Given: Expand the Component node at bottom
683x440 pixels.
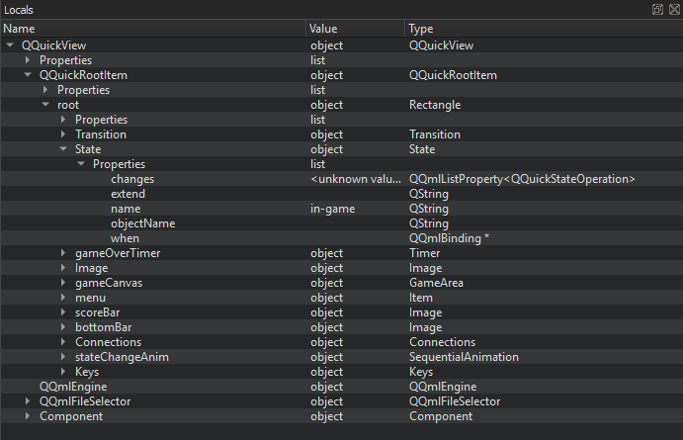Looking at the screenshot, I should tap(28, 416).
